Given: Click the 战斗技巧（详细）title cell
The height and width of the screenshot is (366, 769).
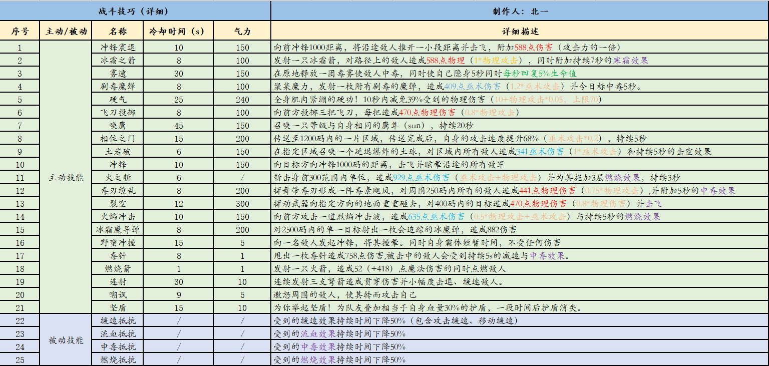Looking at the screenshot, I should click(135, 11).
